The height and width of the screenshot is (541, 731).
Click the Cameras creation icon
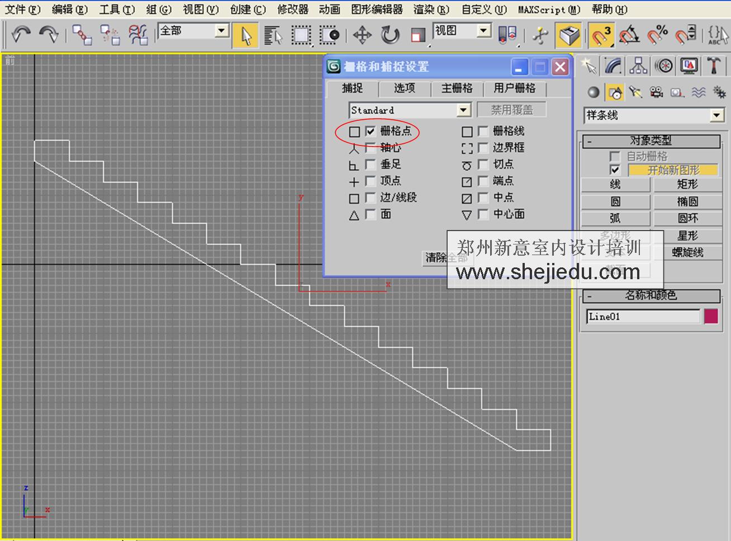point(656,92)
